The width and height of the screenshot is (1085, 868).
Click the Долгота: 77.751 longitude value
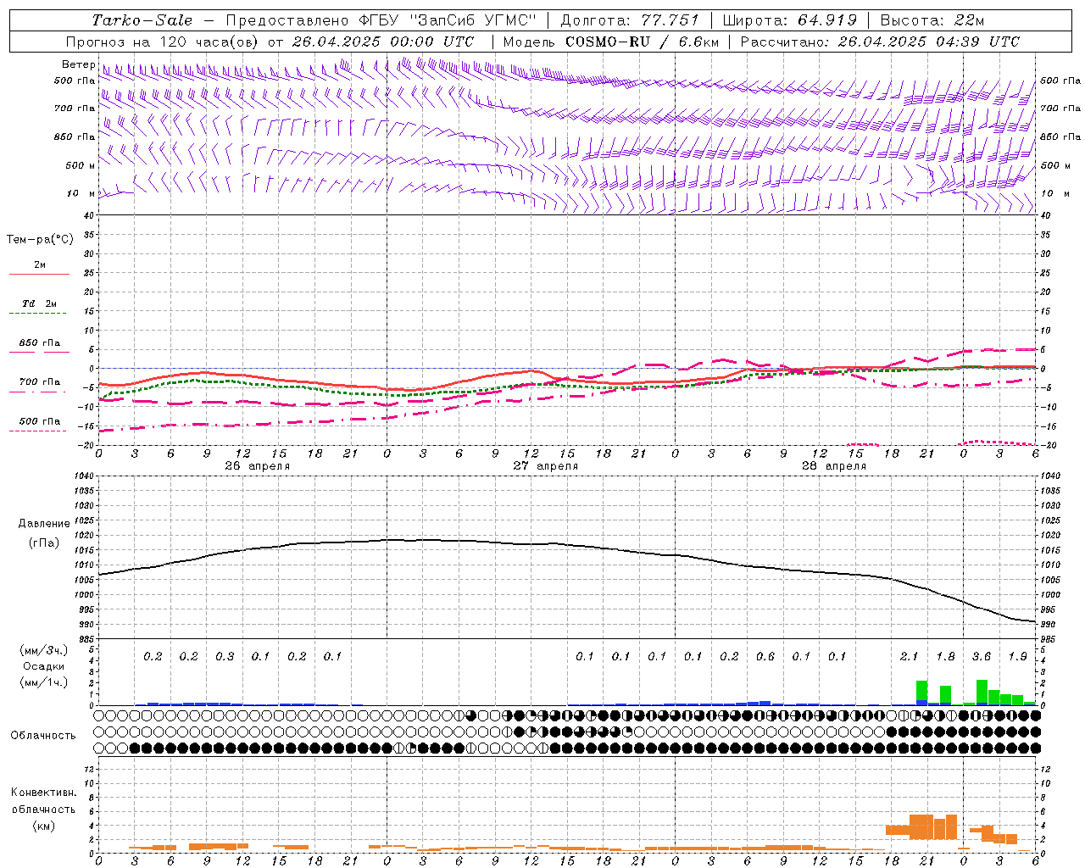pos(630,20)
